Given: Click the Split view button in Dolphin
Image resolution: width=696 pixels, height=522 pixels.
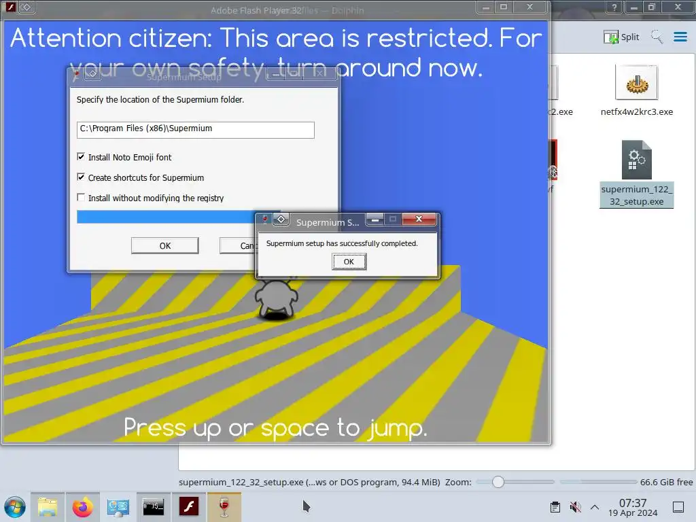Looking at the screenshot, I should (621, 37).
